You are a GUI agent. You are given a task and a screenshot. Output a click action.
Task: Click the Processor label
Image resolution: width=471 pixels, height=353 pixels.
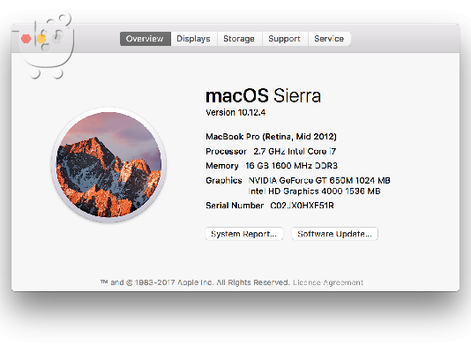click(x=226, y=151)
